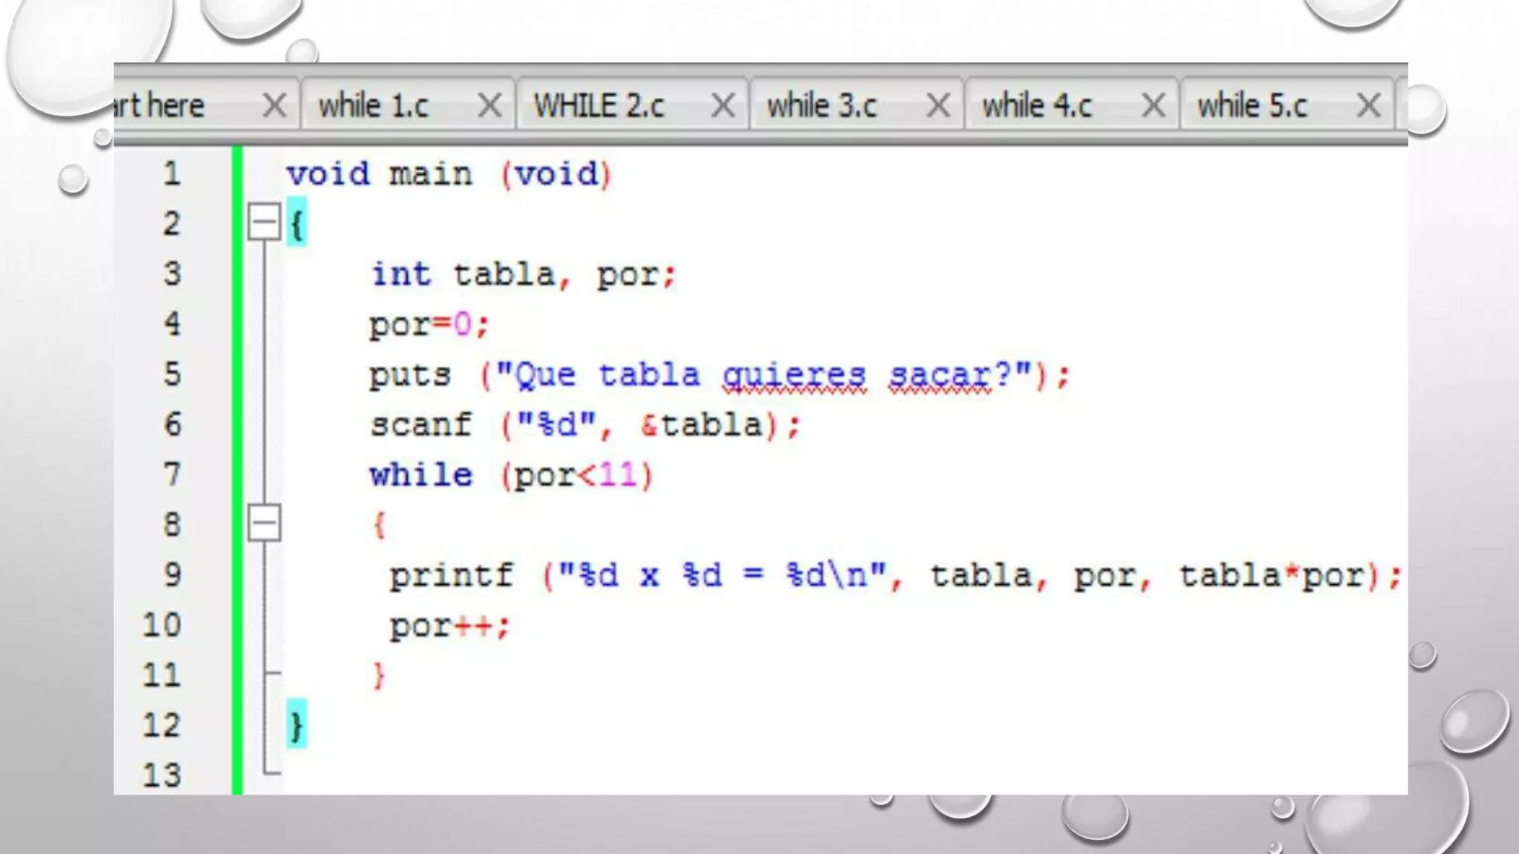1519x854 pixels.
Task: Close the 'rt here' start tab
Action: point(274,105)
